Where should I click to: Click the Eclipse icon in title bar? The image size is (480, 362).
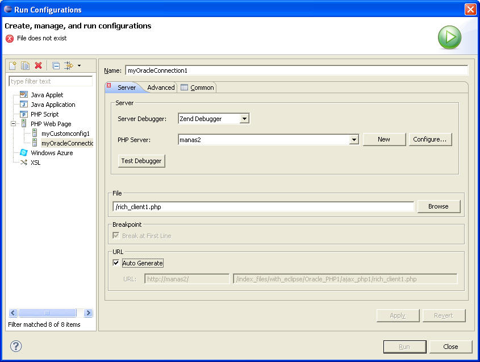7,10
